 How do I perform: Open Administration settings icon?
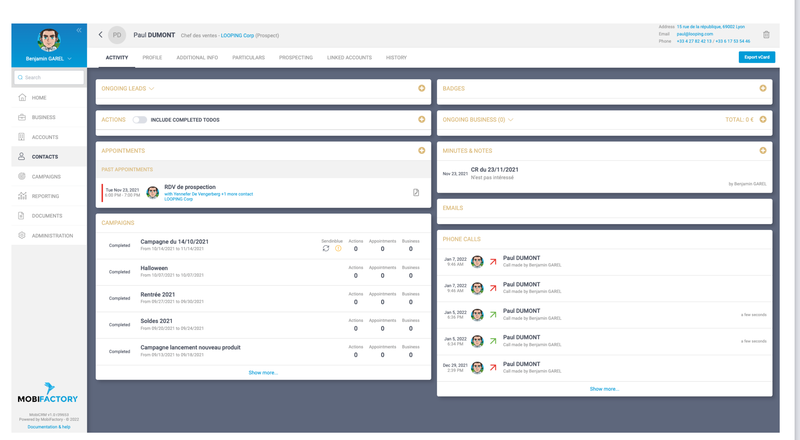(x=22, y=235)
